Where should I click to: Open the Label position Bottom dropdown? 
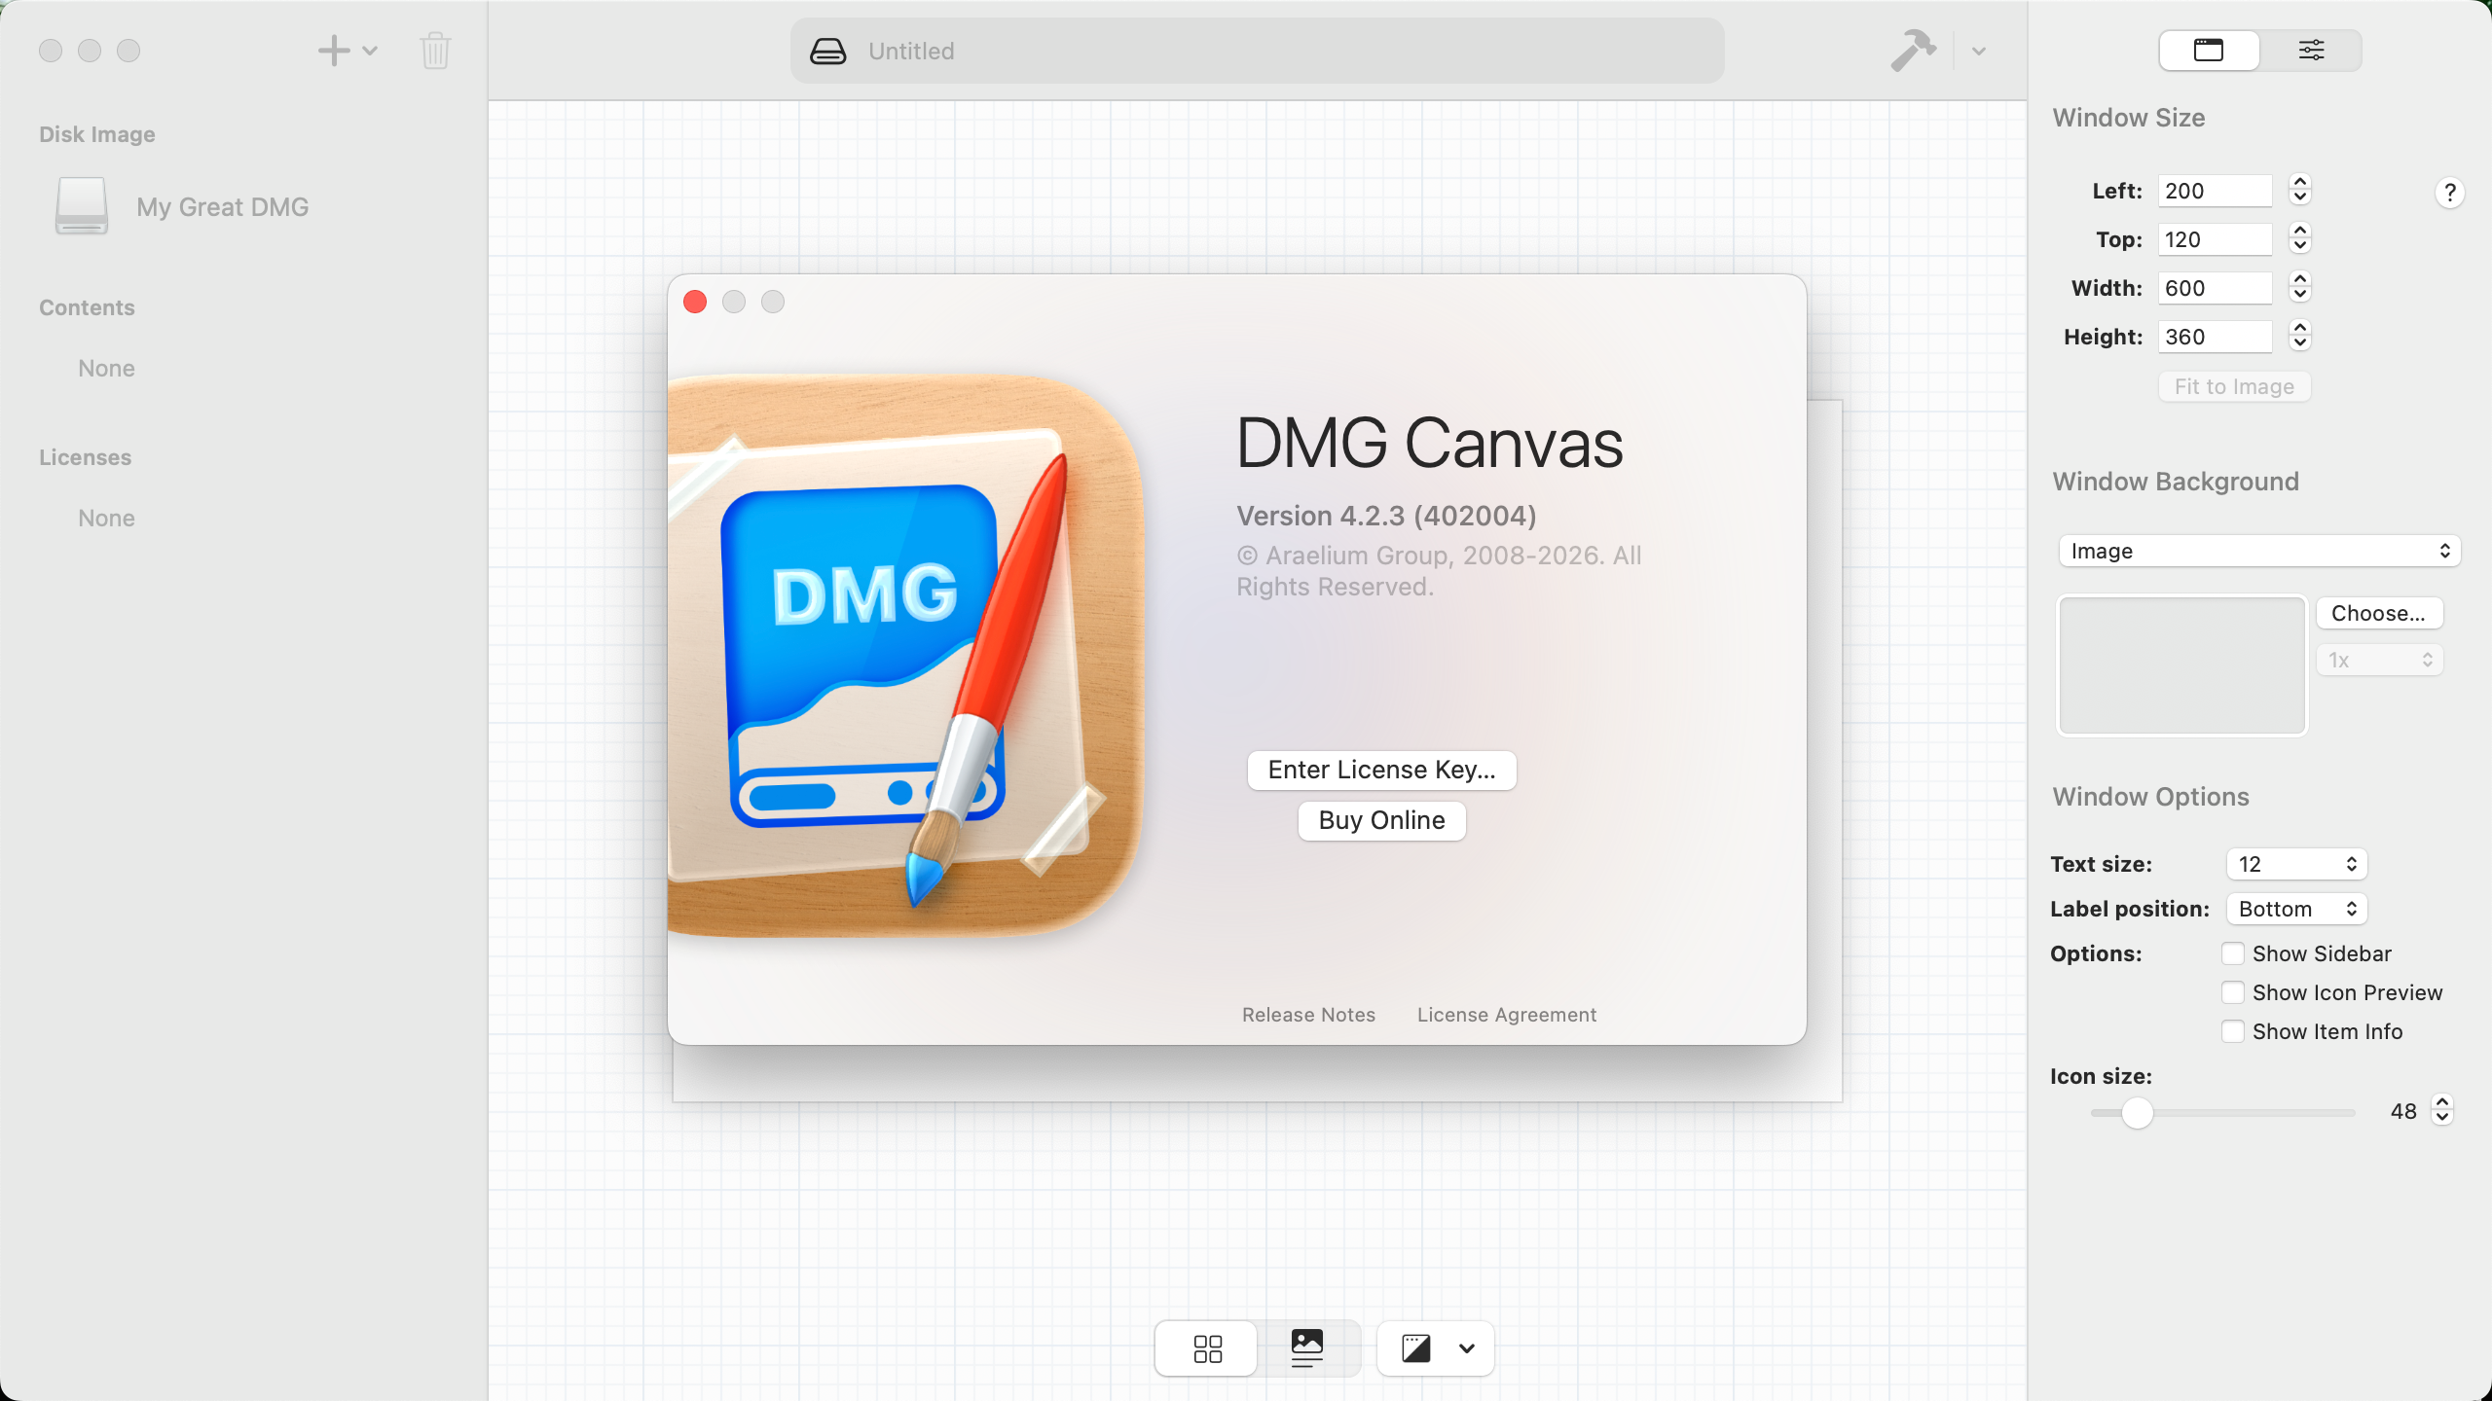[2295, 909]
